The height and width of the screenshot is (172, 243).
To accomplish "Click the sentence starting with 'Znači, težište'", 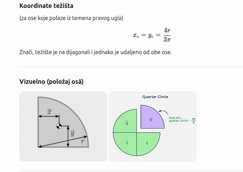I will pyautogui.click(x=96, y=52).
